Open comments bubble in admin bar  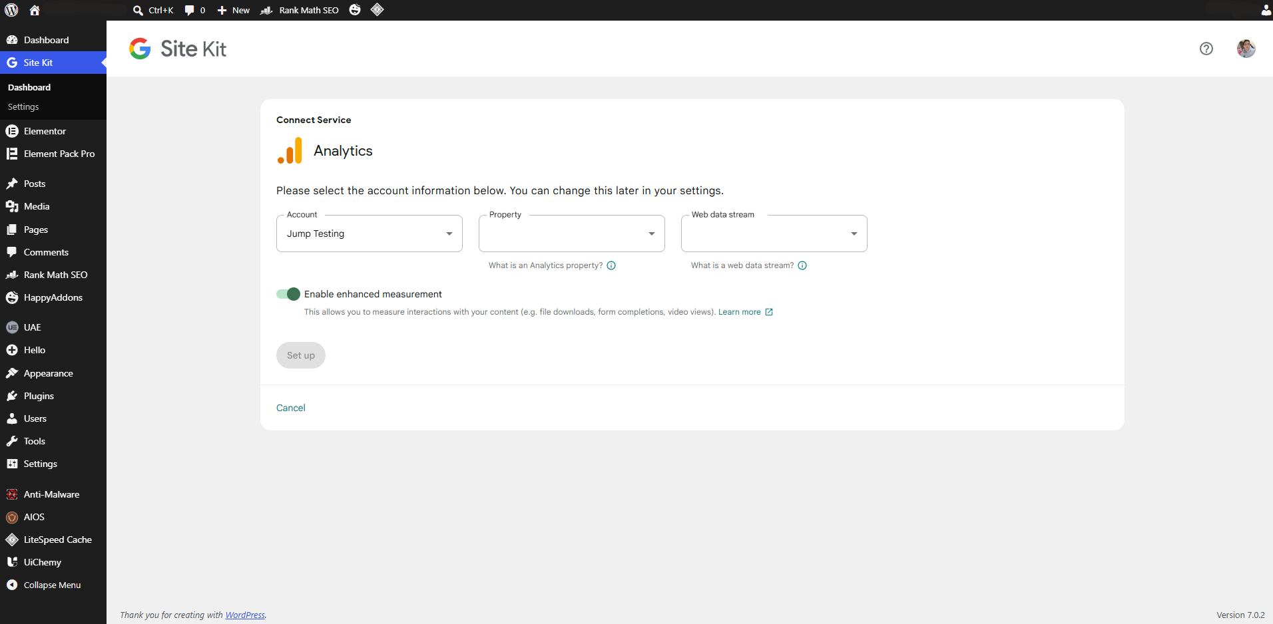pyautogui.click(x=194, y=10)
